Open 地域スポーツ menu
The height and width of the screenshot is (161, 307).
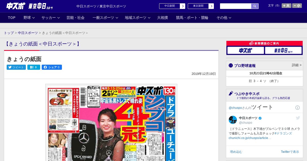click(136, 18)
